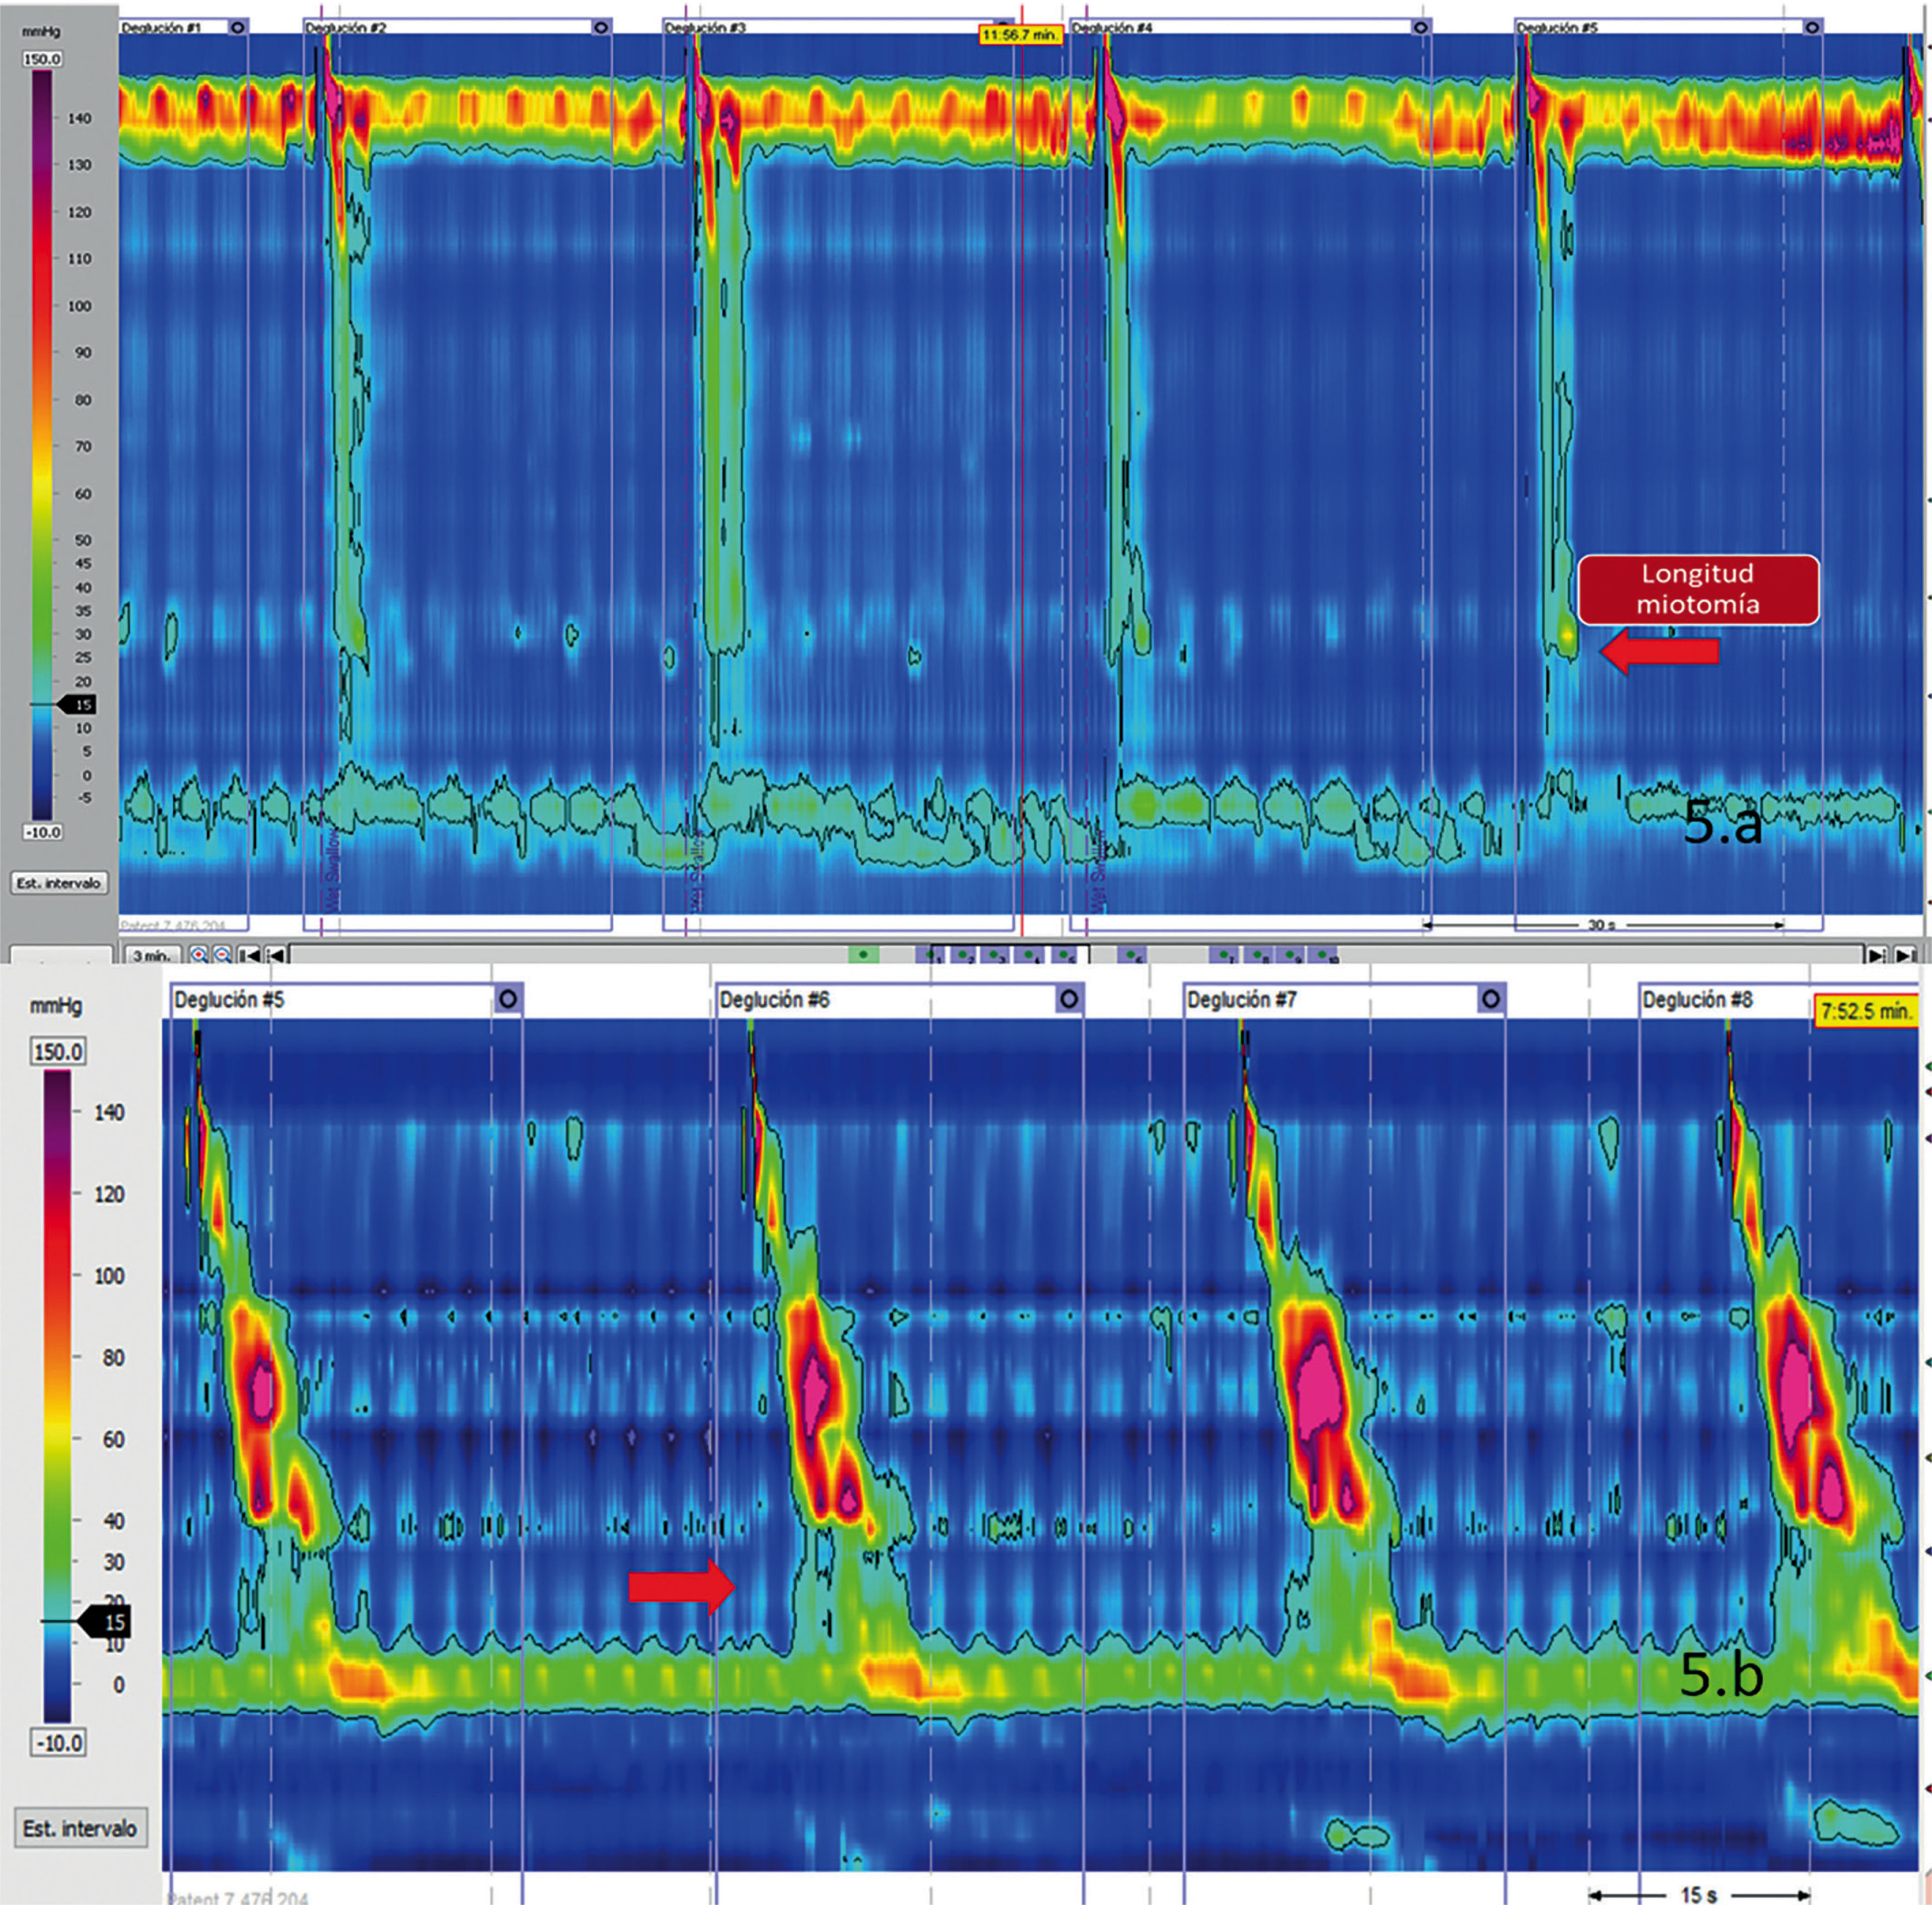This screenshot has width=1932, height=1905.
Task: Click green swallow marker in timeline strip
Action: [x=863, y=955]
